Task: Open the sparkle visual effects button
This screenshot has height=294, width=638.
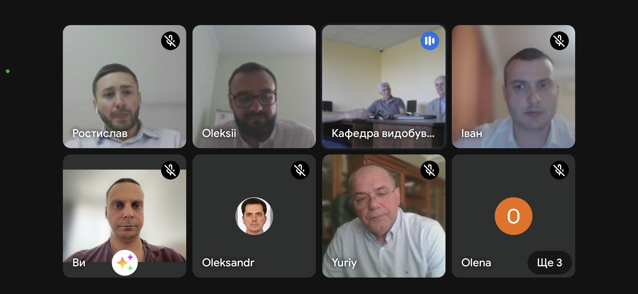Action: (125, 263)
